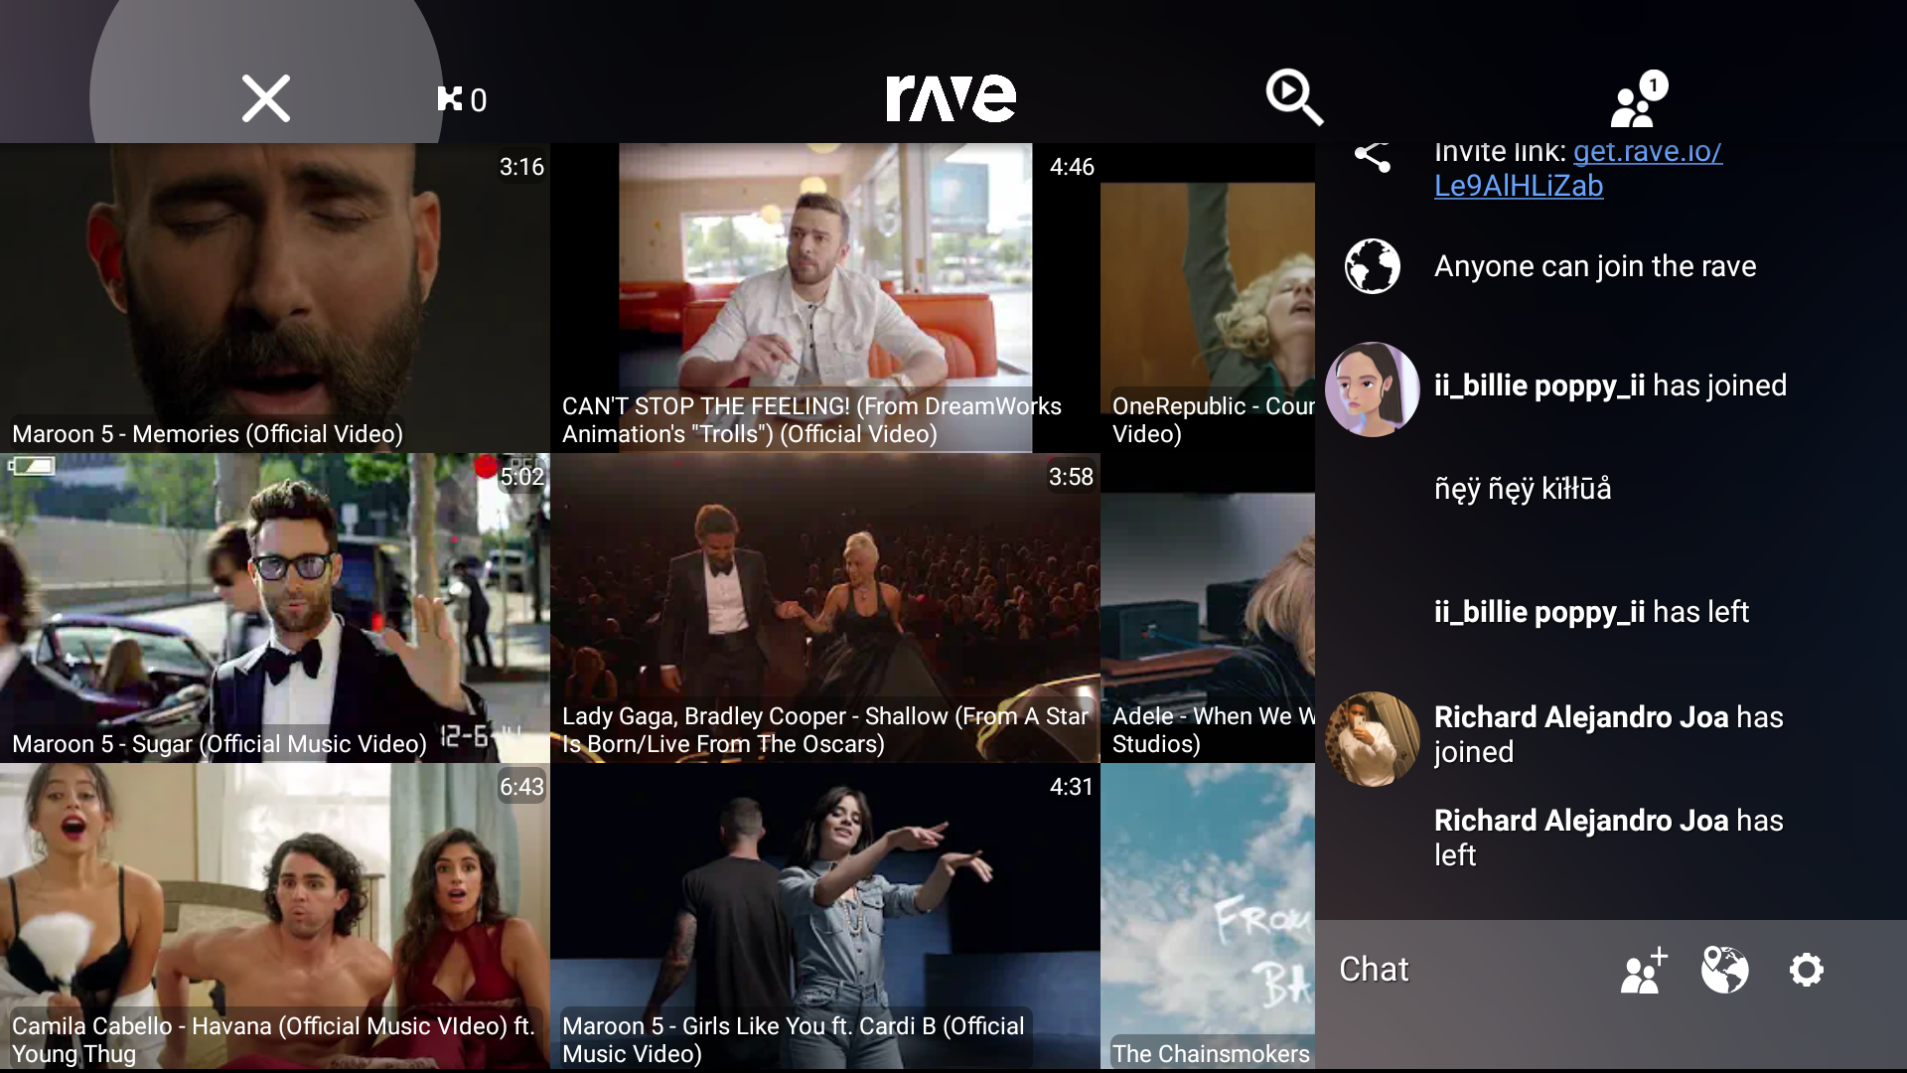Tap ii_billie poppy_ii avatar

tap(1372, 388)
